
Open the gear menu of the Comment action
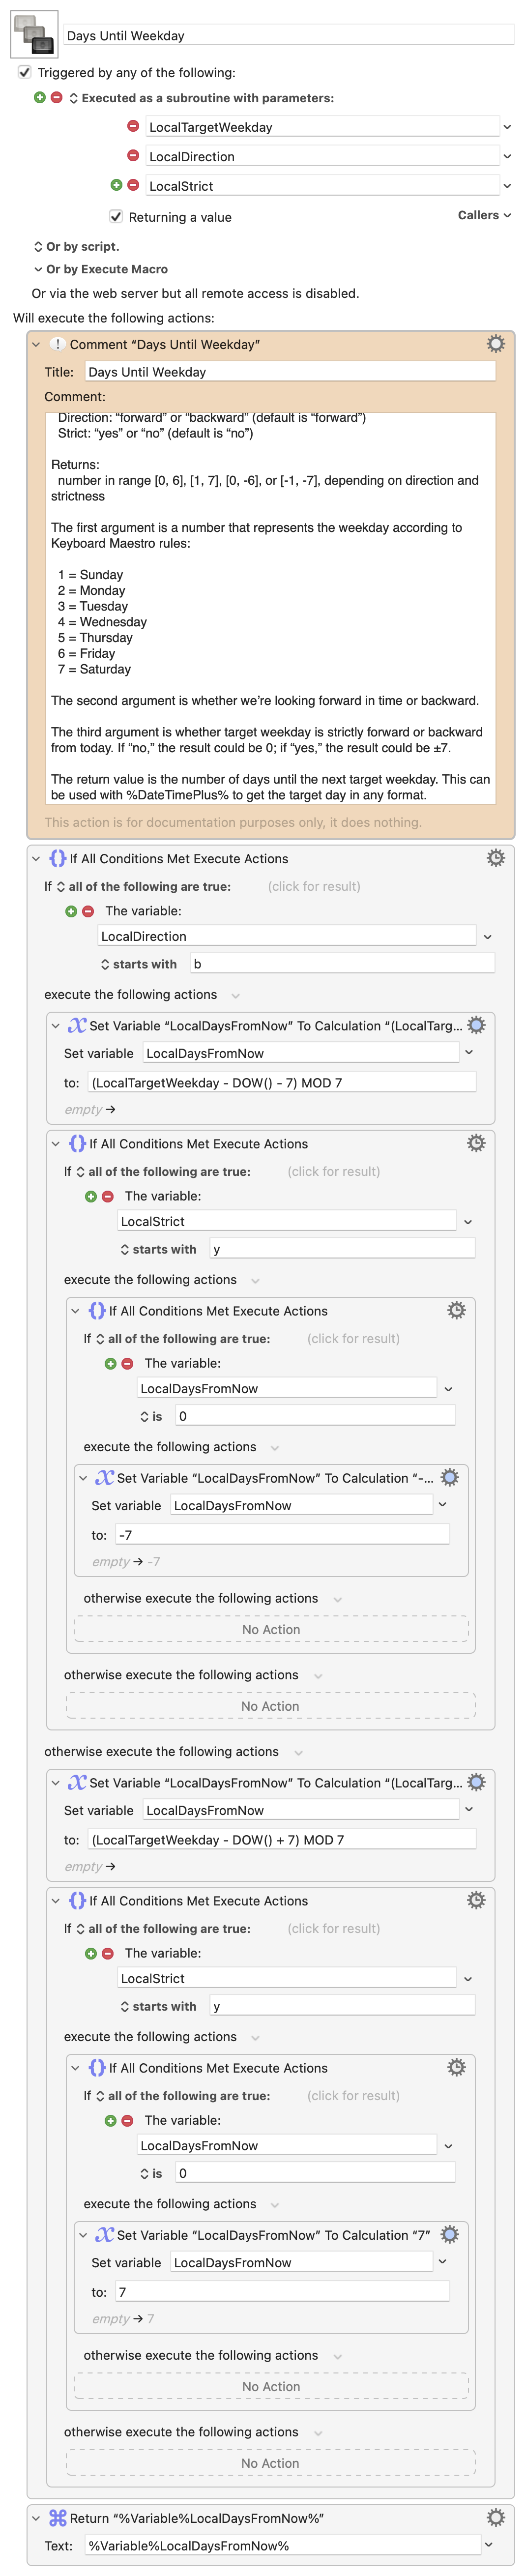495,344
